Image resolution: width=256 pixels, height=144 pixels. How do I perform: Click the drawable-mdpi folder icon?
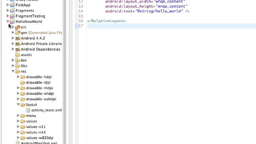23,88
